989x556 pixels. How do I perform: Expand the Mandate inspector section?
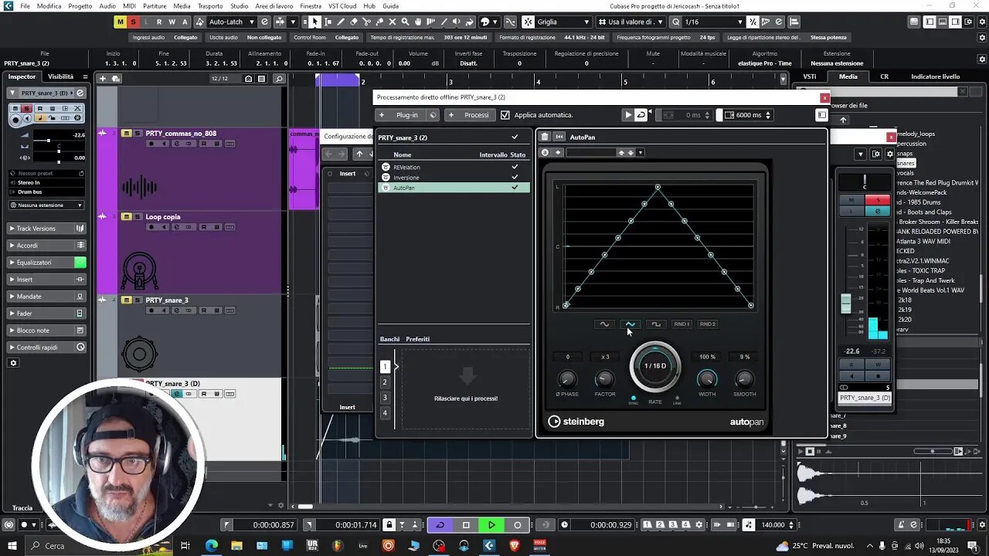click(x=46, y=297)
